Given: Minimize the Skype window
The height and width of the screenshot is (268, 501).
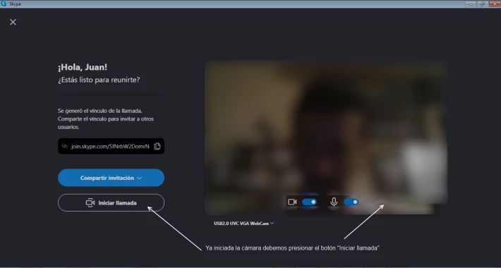Looking at the screenshot, I should 471,4.
